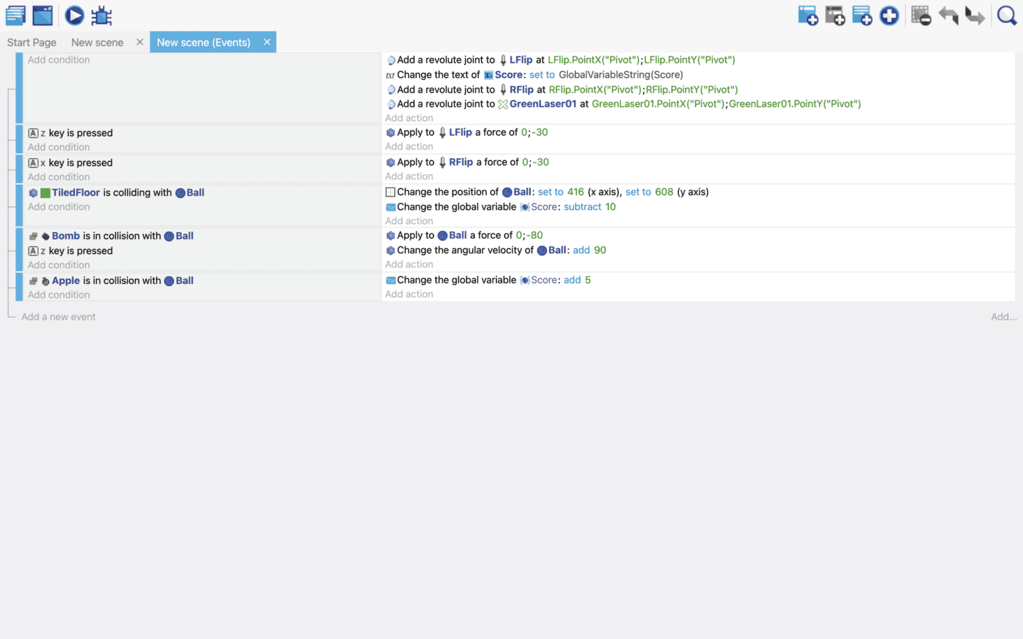This screenshot has width=1023, height=639.
Task: Click the second toolbar icon showing a window
Action: (x=42, y=16)
